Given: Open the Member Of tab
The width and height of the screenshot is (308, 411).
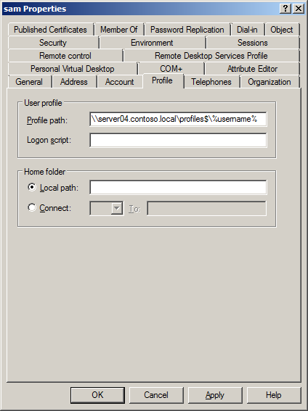Looking at the screenshot, I should 118,30.
